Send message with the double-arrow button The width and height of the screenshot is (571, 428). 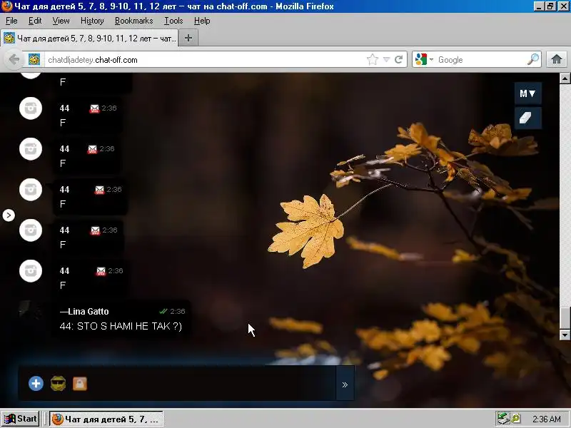[345, 384]
